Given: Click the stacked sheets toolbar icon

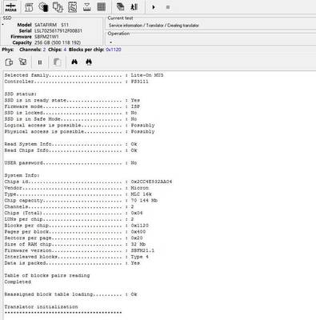Looking at the screenshot, I should click(x=120, y=7).
